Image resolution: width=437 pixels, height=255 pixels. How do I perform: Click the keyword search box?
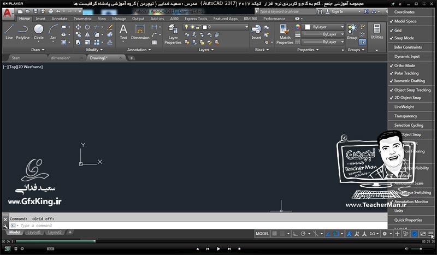[287, 11]
